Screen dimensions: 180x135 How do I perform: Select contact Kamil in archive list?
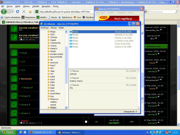point(53,77)
